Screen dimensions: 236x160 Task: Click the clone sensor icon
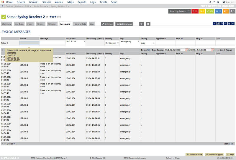[218, 23]
